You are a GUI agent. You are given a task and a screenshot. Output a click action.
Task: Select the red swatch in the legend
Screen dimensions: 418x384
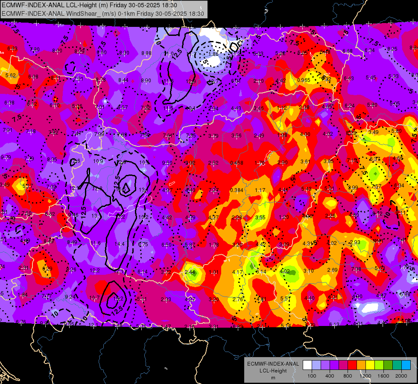352,365
